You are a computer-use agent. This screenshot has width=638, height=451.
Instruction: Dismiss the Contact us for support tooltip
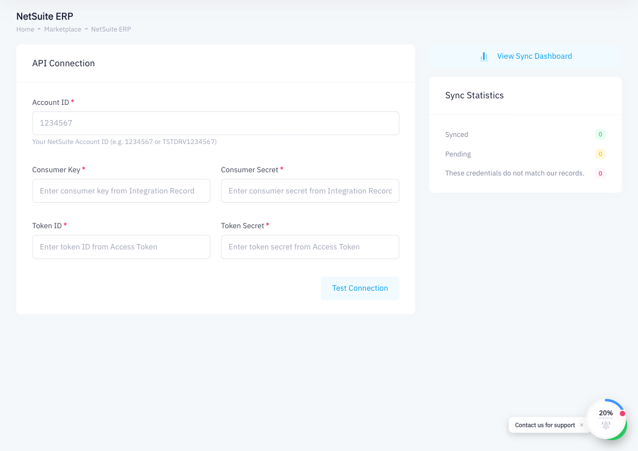(x=582, y=425)
